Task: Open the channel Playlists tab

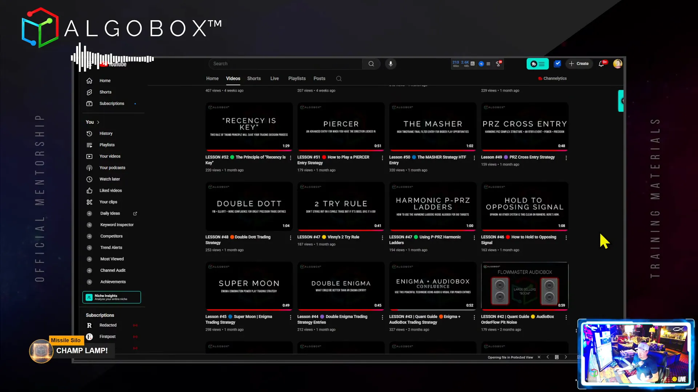Action: (x=297, y=79)
